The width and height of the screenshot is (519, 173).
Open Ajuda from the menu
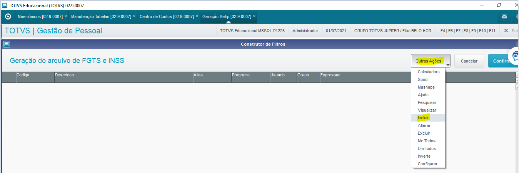point(428,95)
